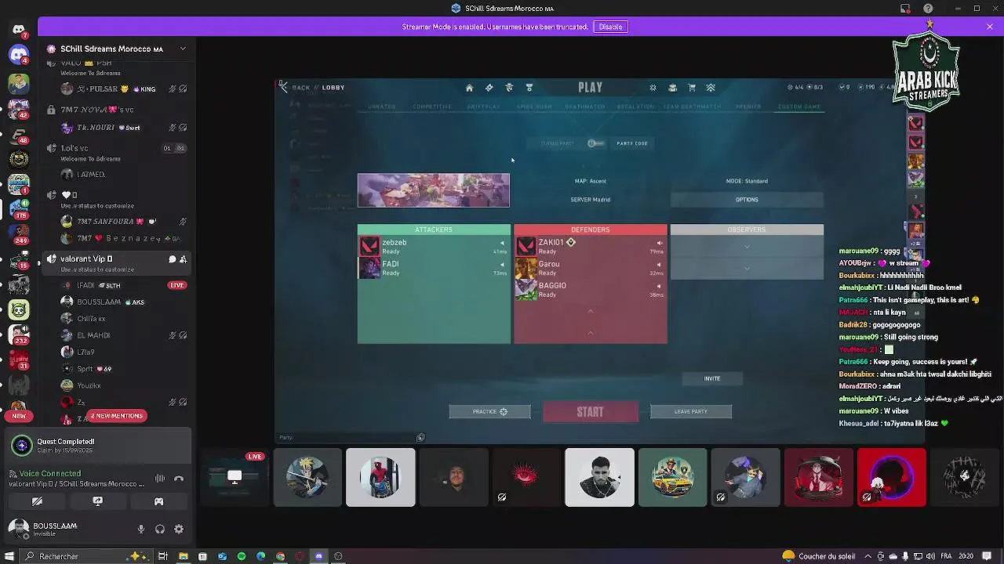Viewport: 1004px width, 564px height.
Task: Open the custom game Options dropdown
Action: [x=747, y=200]
